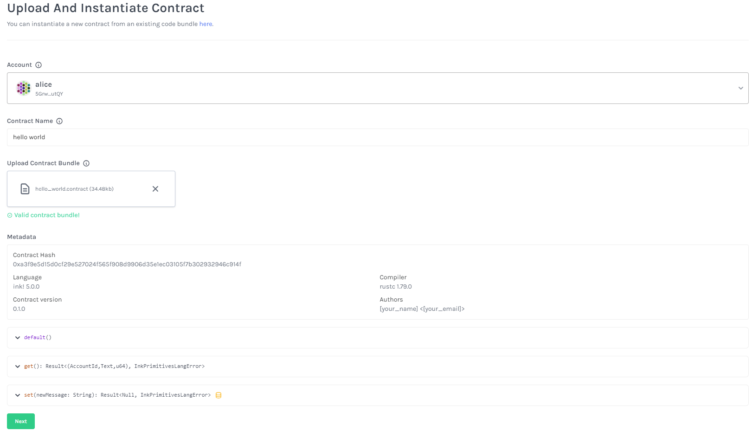
Task: Click the Next button
Action: tap(21, 421)
